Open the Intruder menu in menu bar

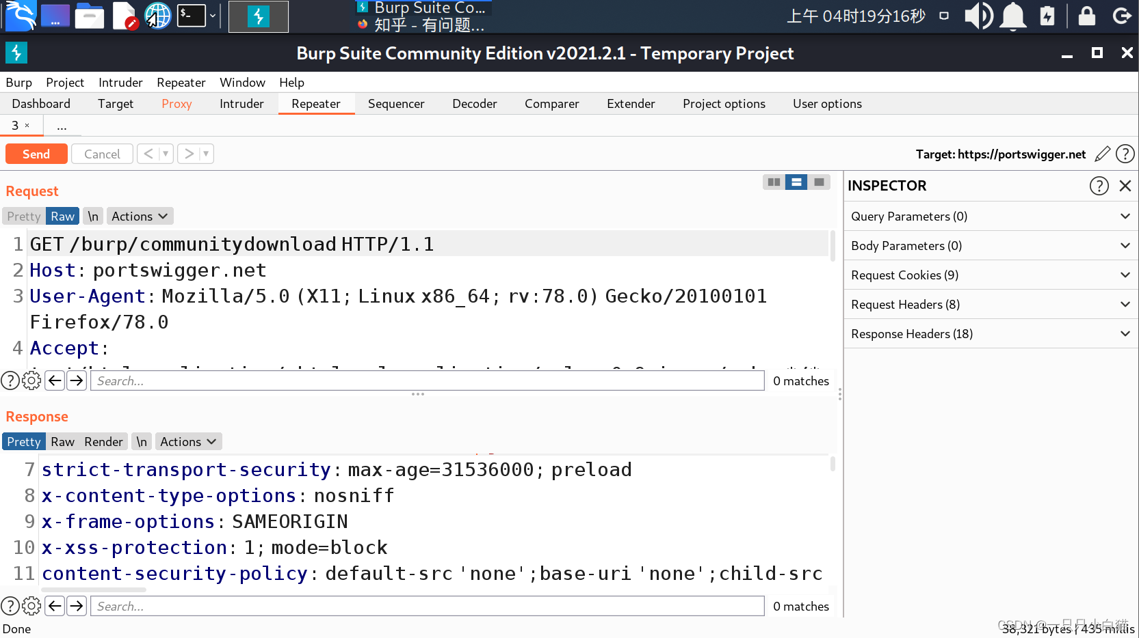coord(120,83)
